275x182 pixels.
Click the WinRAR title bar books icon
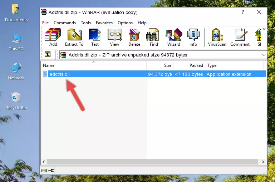pos(44,12)
